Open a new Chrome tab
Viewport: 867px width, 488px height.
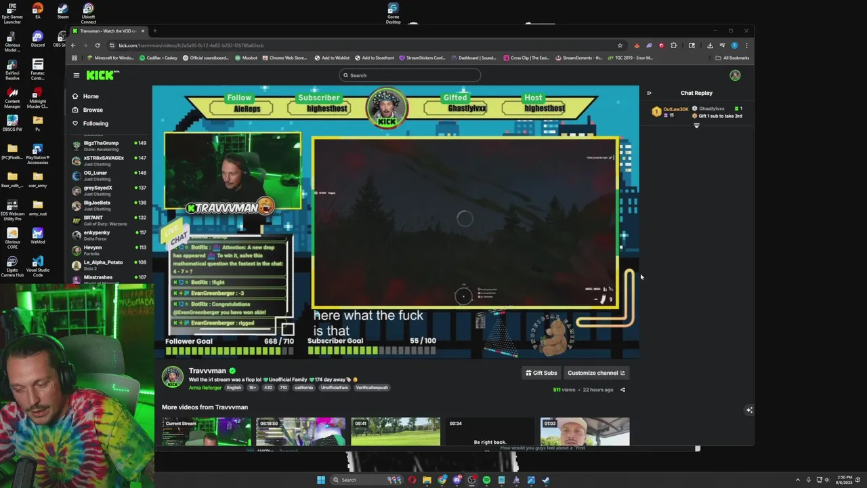pyautogui.click(x=154, y=30)
